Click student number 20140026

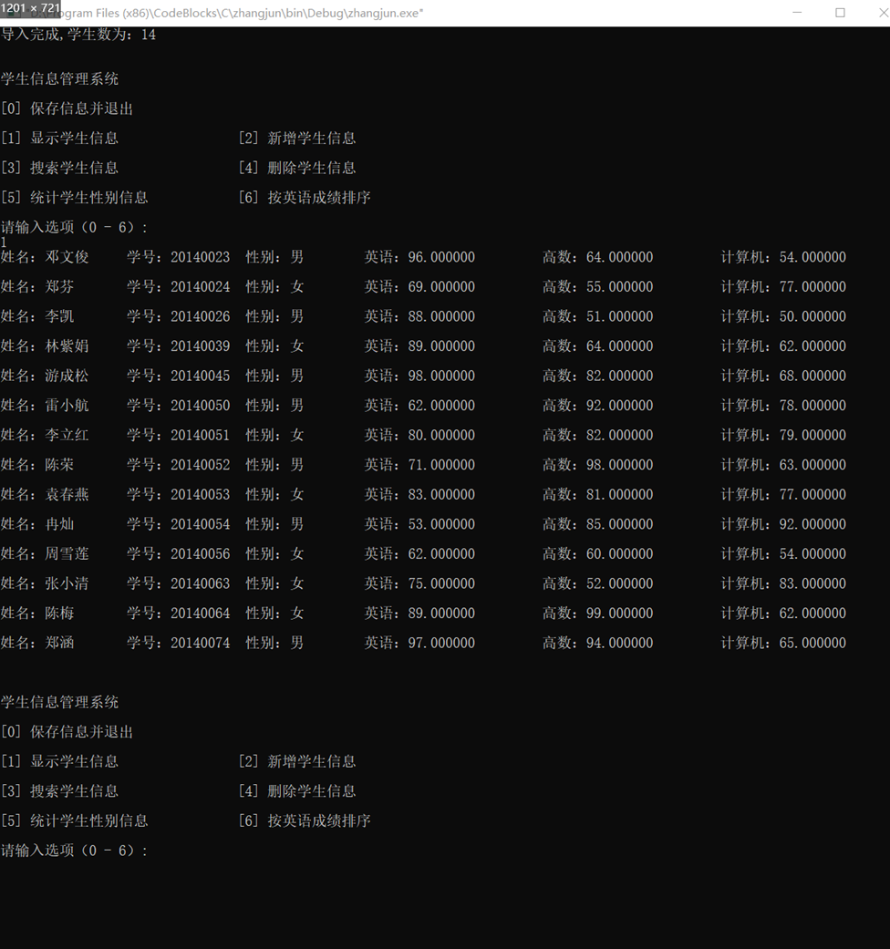pyautogui.click(x=201, y=316)
